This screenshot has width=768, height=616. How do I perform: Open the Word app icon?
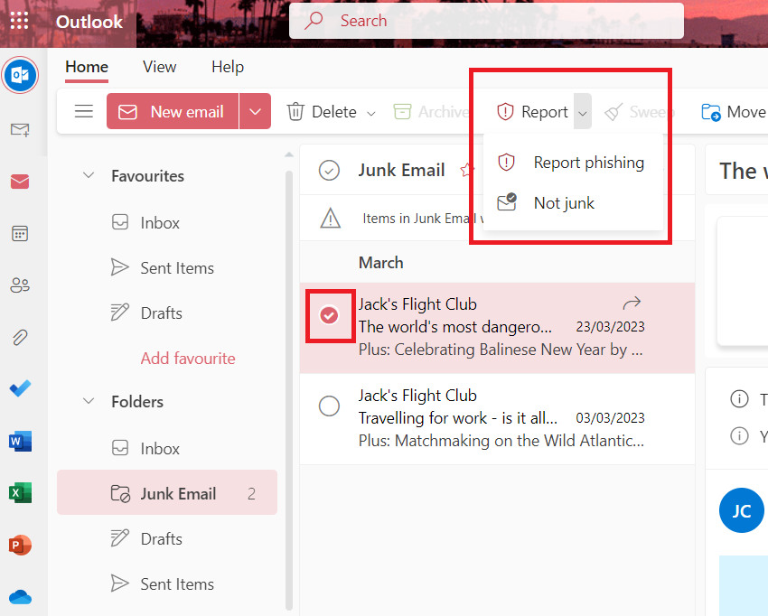tap(20, 442)
